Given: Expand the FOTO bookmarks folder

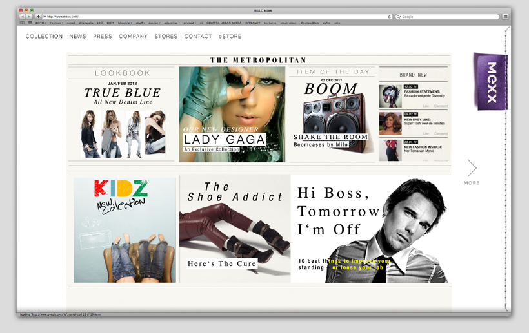Looking at the screenshot, I should 41,23.
